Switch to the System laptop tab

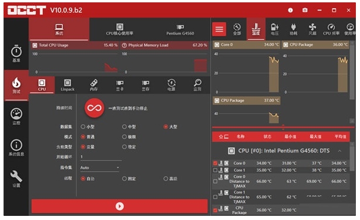tap(59, 29)
